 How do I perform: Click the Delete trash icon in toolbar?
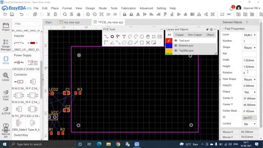point(55,14)
